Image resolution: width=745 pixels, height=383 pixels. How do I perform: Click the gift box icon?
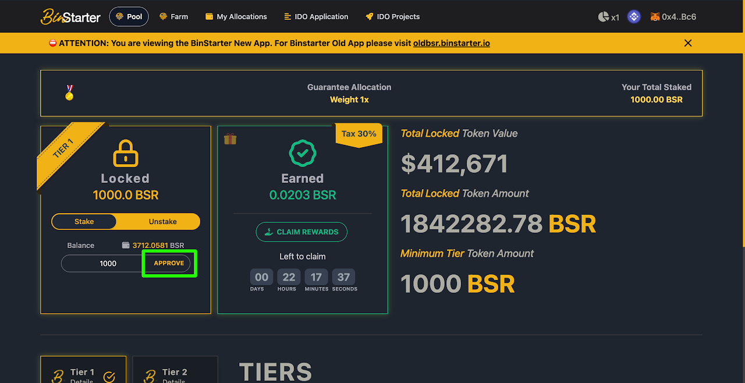point(230,139)
